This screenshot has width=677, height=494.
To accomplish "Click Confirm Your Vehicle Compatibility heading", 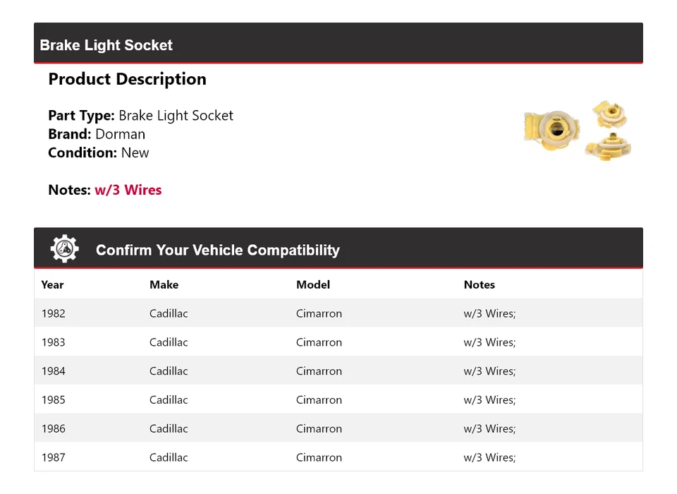I will coord(217,250).
